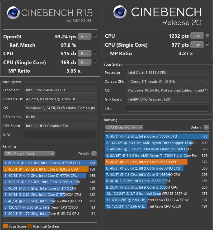Click the R20 Cores x GHz field

click(168, 81)
